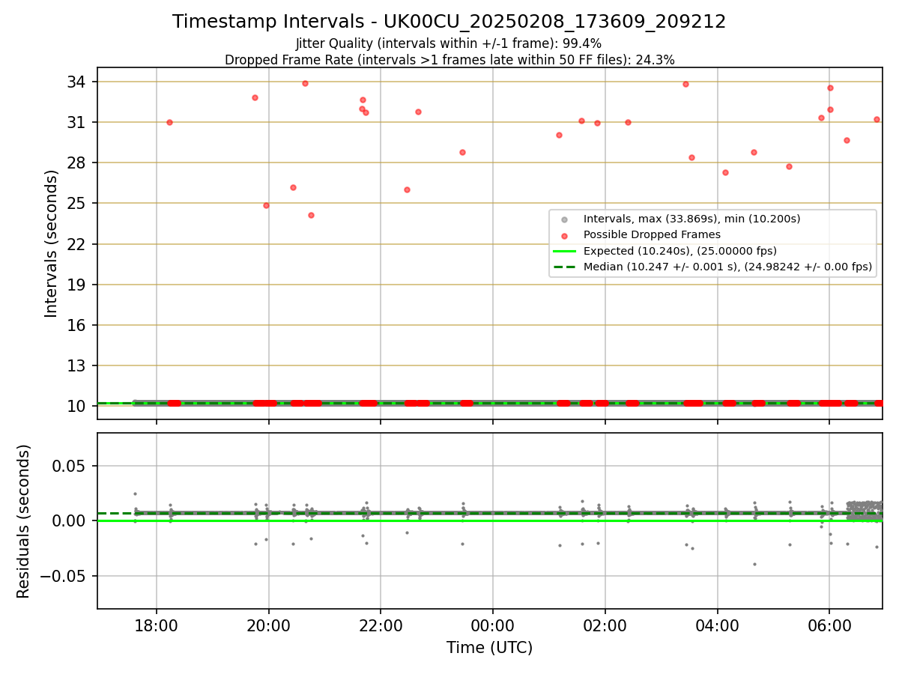Click the 'Intervals (seconds)' y-axis label
899x674 pixels.
click(x=51, y=243)
